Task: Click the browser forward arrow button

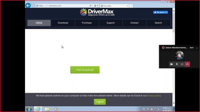Action: tap(33, 6)
